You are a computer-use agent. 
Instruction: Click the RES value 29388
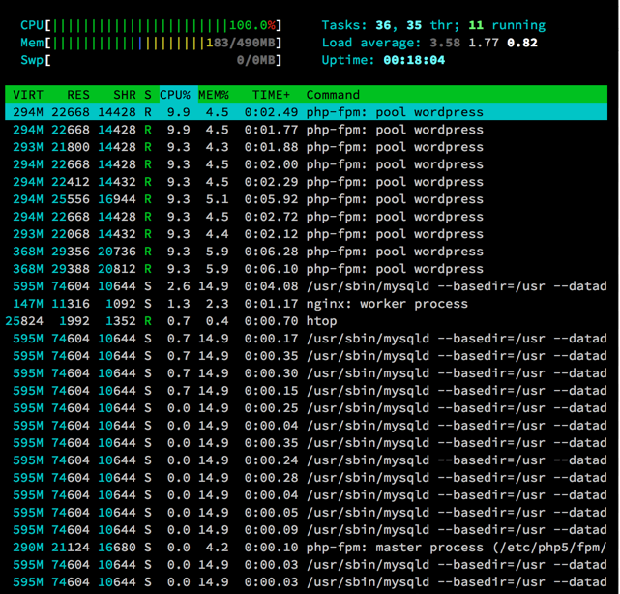71,269
